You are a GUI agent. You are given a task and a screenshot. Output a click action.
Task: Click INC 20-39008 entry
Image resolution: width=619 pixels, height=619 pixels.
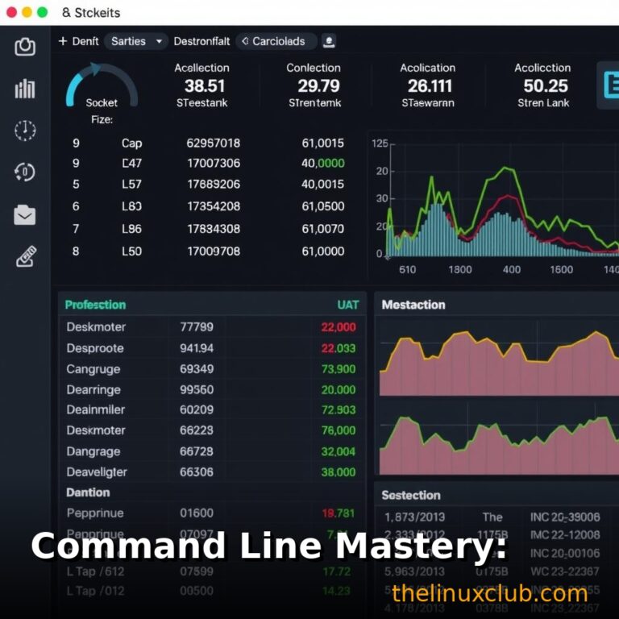pos(565,517)
